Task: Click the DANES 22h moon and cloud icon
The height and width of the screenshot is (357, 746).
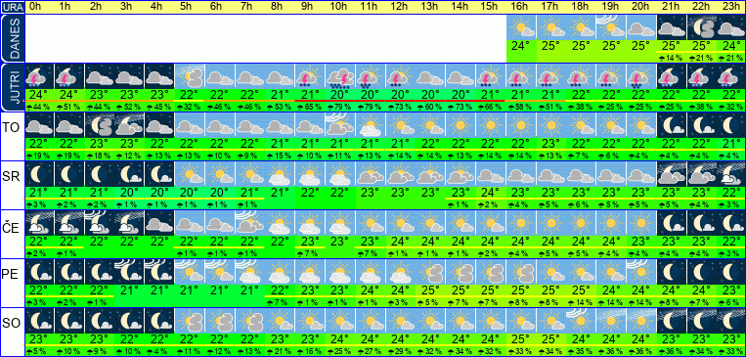Action: pyautogui.click(x=701, y=27)
